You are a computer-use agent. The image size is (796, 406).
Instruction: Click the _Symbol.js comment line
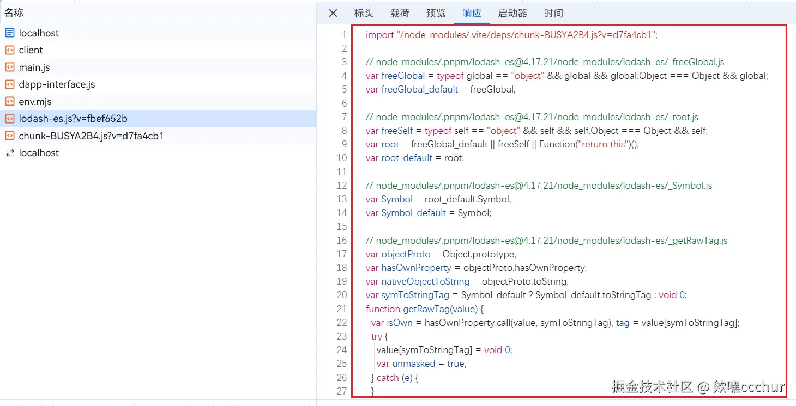tap(539, 186)
